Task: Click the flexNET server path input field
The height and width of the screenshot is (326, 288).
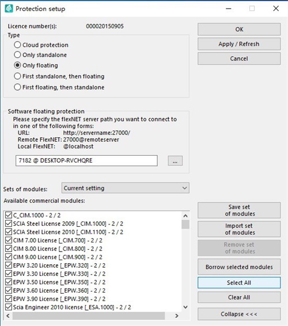Action: 86,160
